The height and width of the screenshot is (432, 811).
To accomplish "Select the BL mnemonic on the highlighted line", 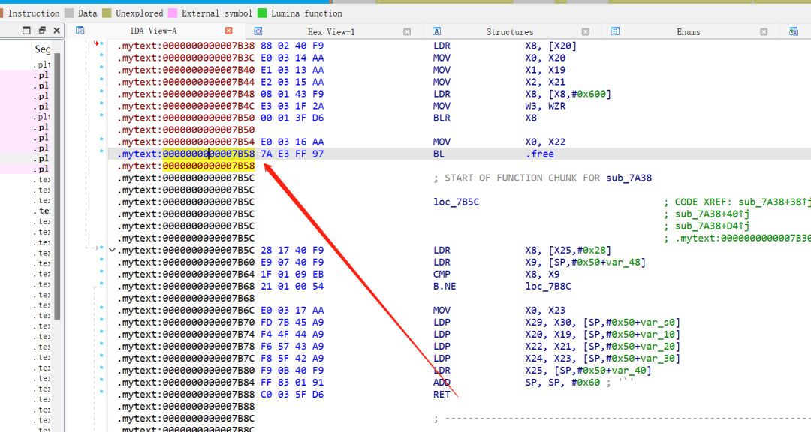I will [x=439, y=154].
